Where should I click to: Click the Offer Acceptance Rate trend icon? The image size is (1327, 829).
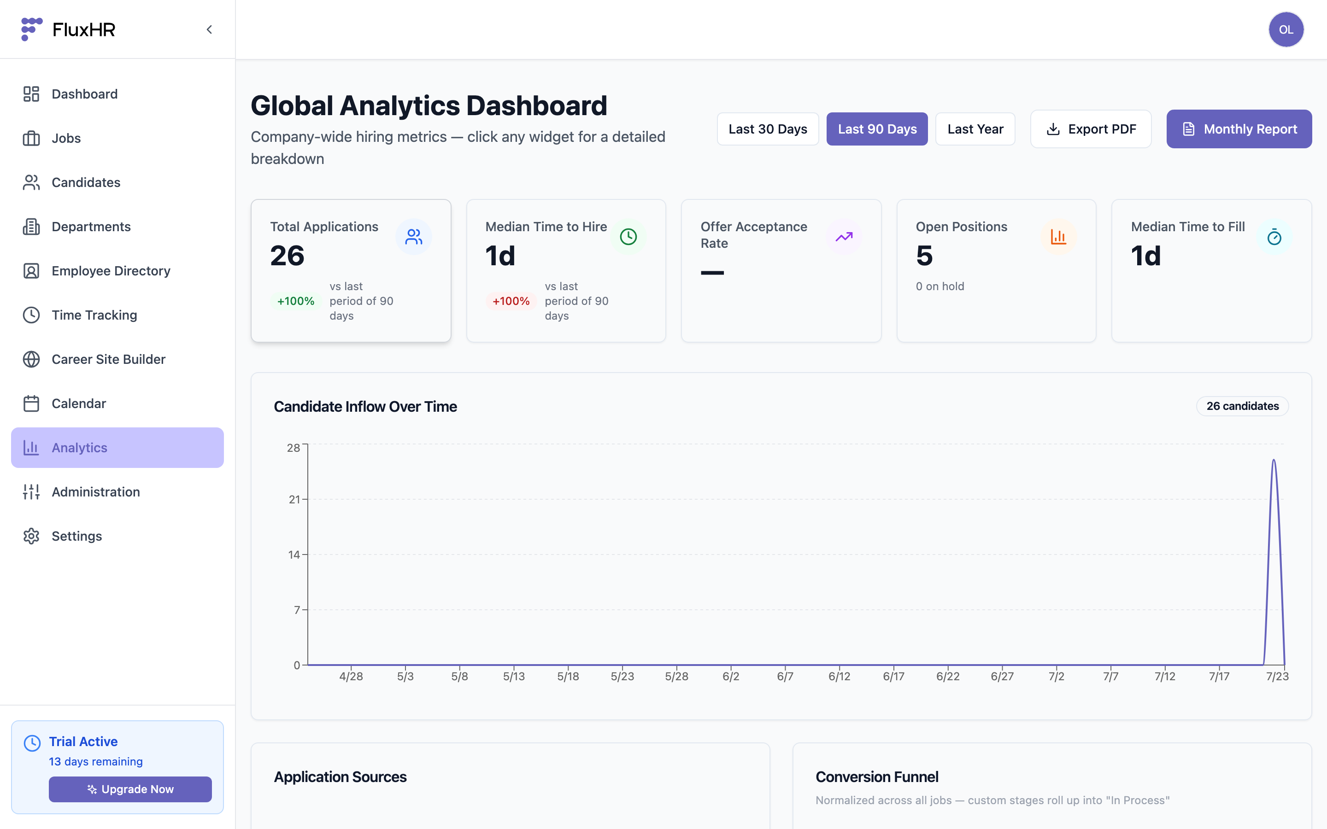844,237
